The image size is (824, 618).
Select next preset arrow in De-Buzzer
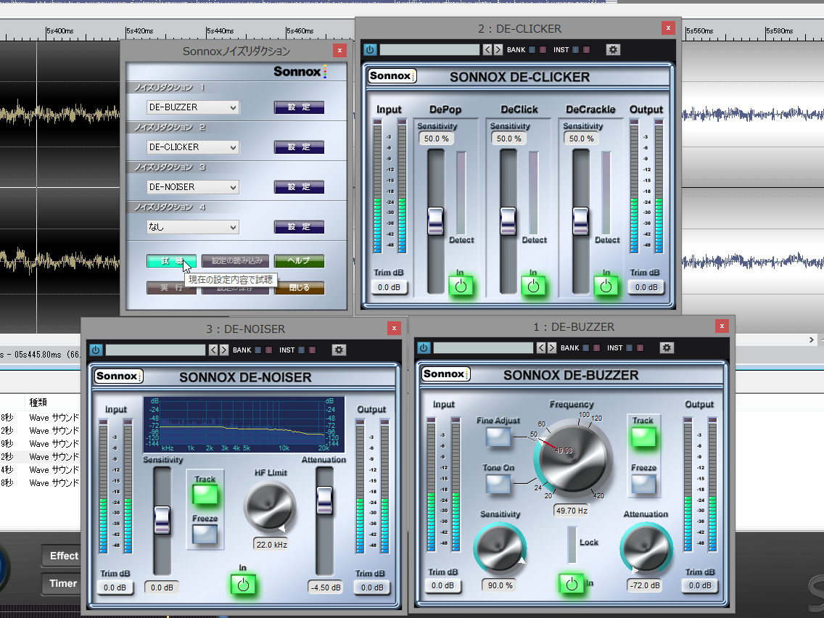pyautogui.click(x=552, y=348)
